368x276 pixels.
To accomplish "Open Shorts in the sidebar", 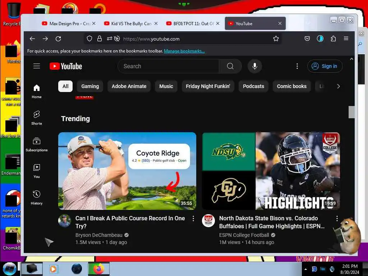I will (37, 118).
